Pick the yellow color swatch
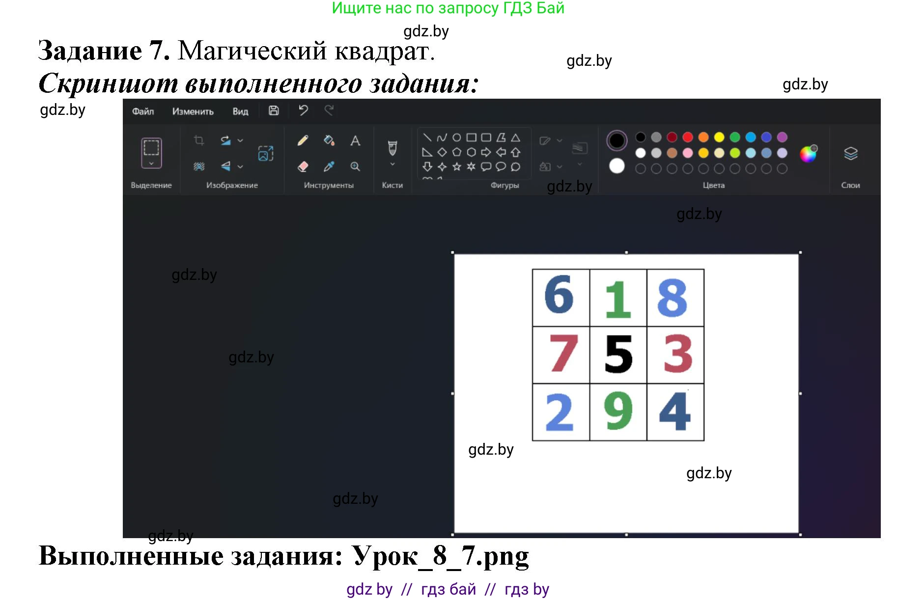This screenshot has height=600, width=897. (719, 137)
